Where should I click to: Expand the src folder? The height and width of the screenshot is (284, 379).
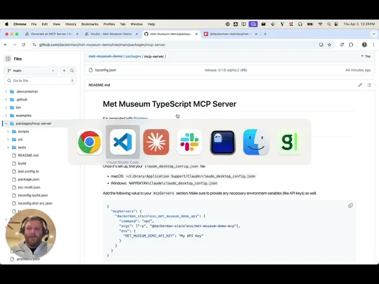[x=8, y=140]
